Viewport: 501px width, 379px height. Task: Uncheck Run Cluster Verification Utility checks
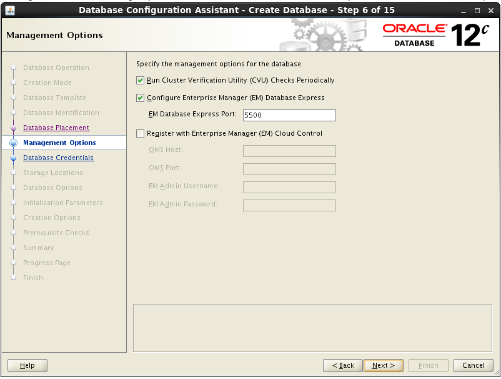(140, 80)
